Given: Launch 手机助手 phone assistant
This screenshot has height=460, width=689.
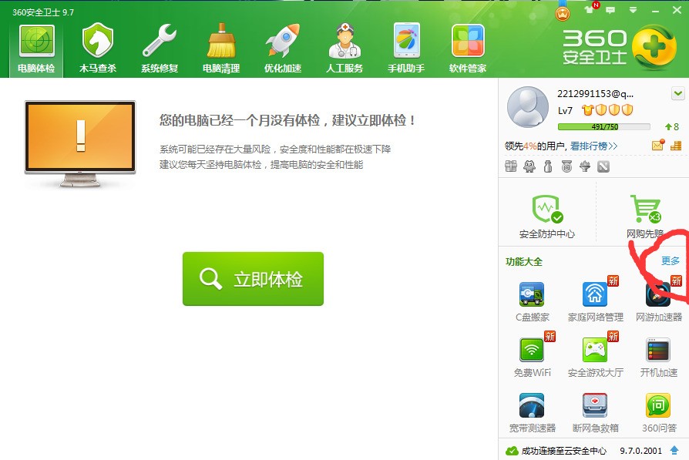Looking at the screenshot, I should tap(406, 49).
